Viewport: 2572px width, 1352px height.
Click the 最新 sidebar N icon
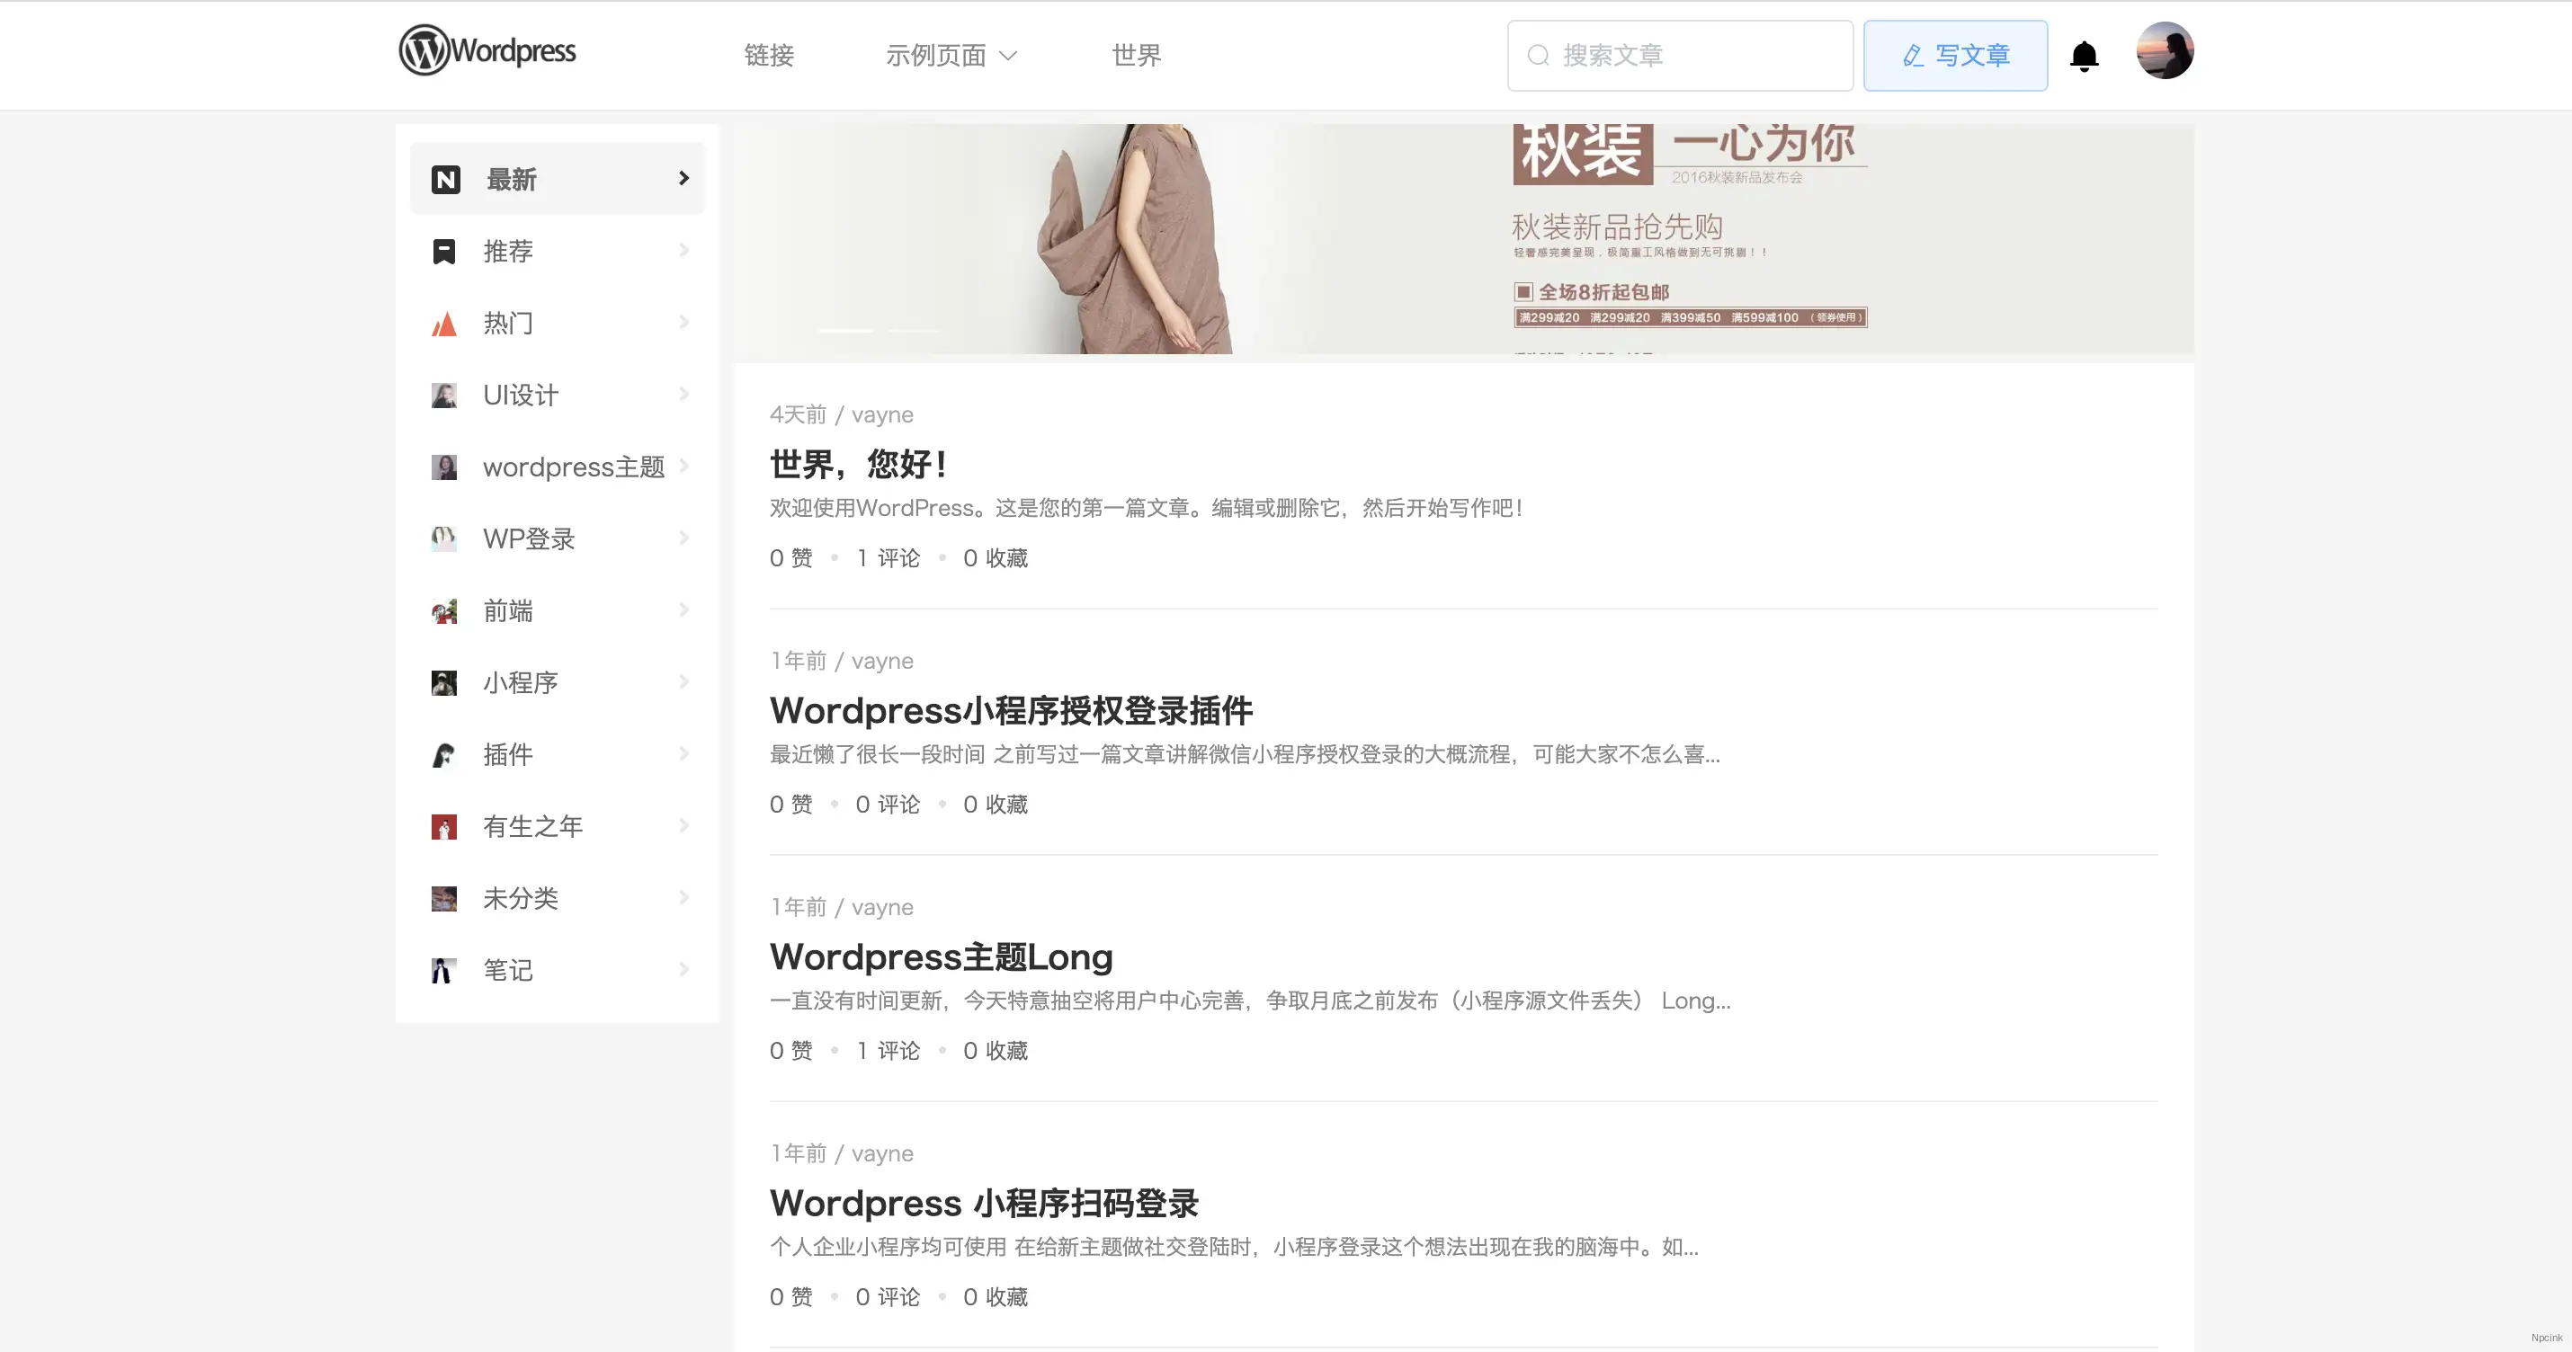pyautogui.click(x=445, y=180)
